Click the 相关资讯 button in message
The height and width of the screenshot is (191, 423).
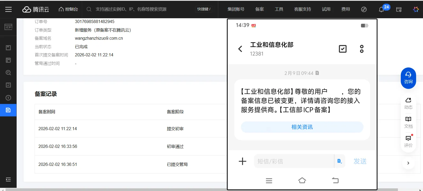tap(302, 127)
